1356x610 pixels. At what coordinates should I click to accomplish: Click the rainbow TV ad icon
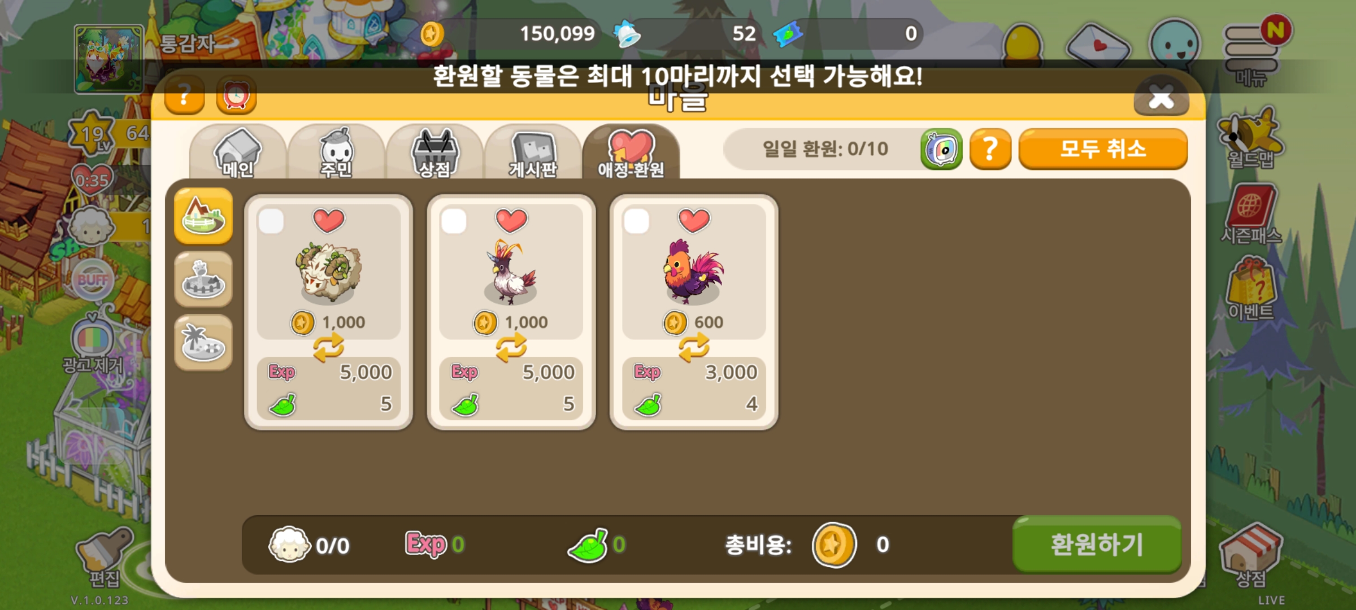pos(941,149)
